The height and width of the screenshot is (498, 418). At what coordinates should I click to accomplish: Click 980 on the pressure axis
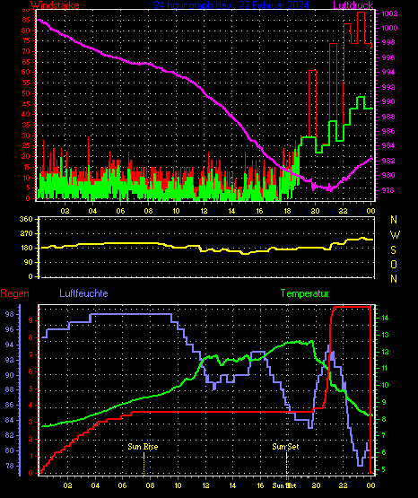coord(388,175)
